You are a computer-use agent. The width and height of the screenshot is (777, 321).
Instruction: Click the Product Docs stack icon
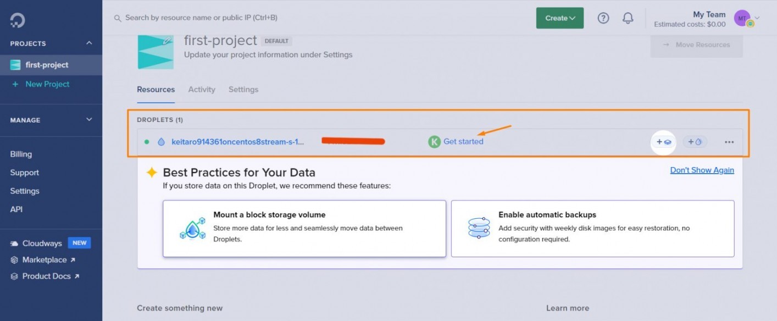pos(15,276)
